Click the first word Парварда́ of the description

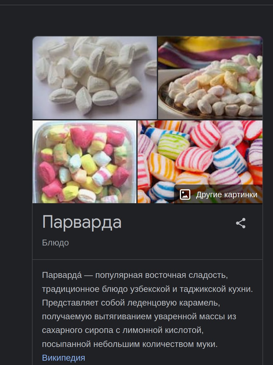(62, 275)
